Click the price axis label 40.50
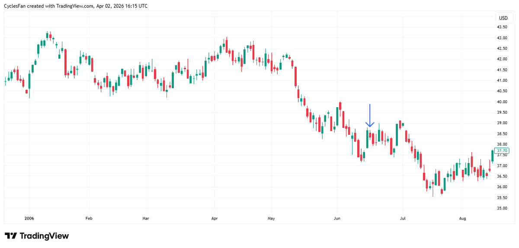 [x=502, y=91]
